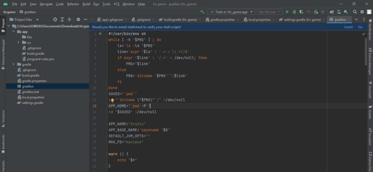This screenshot has height=172, width=373.
Task: Open the 'Tests in tic_game.app' run configuration dropdown
Action: (x=231, y=12)
